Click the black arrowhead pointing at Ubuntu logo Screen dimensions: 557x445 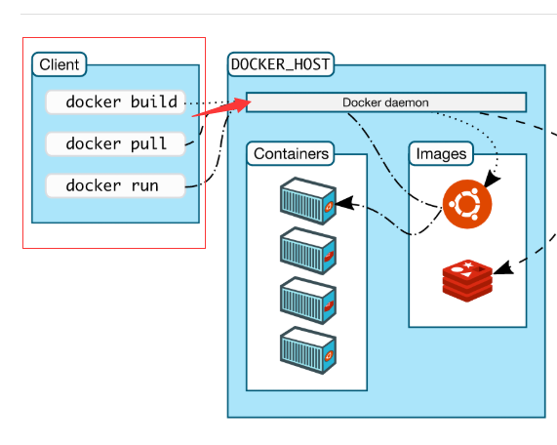pos(492,179)
